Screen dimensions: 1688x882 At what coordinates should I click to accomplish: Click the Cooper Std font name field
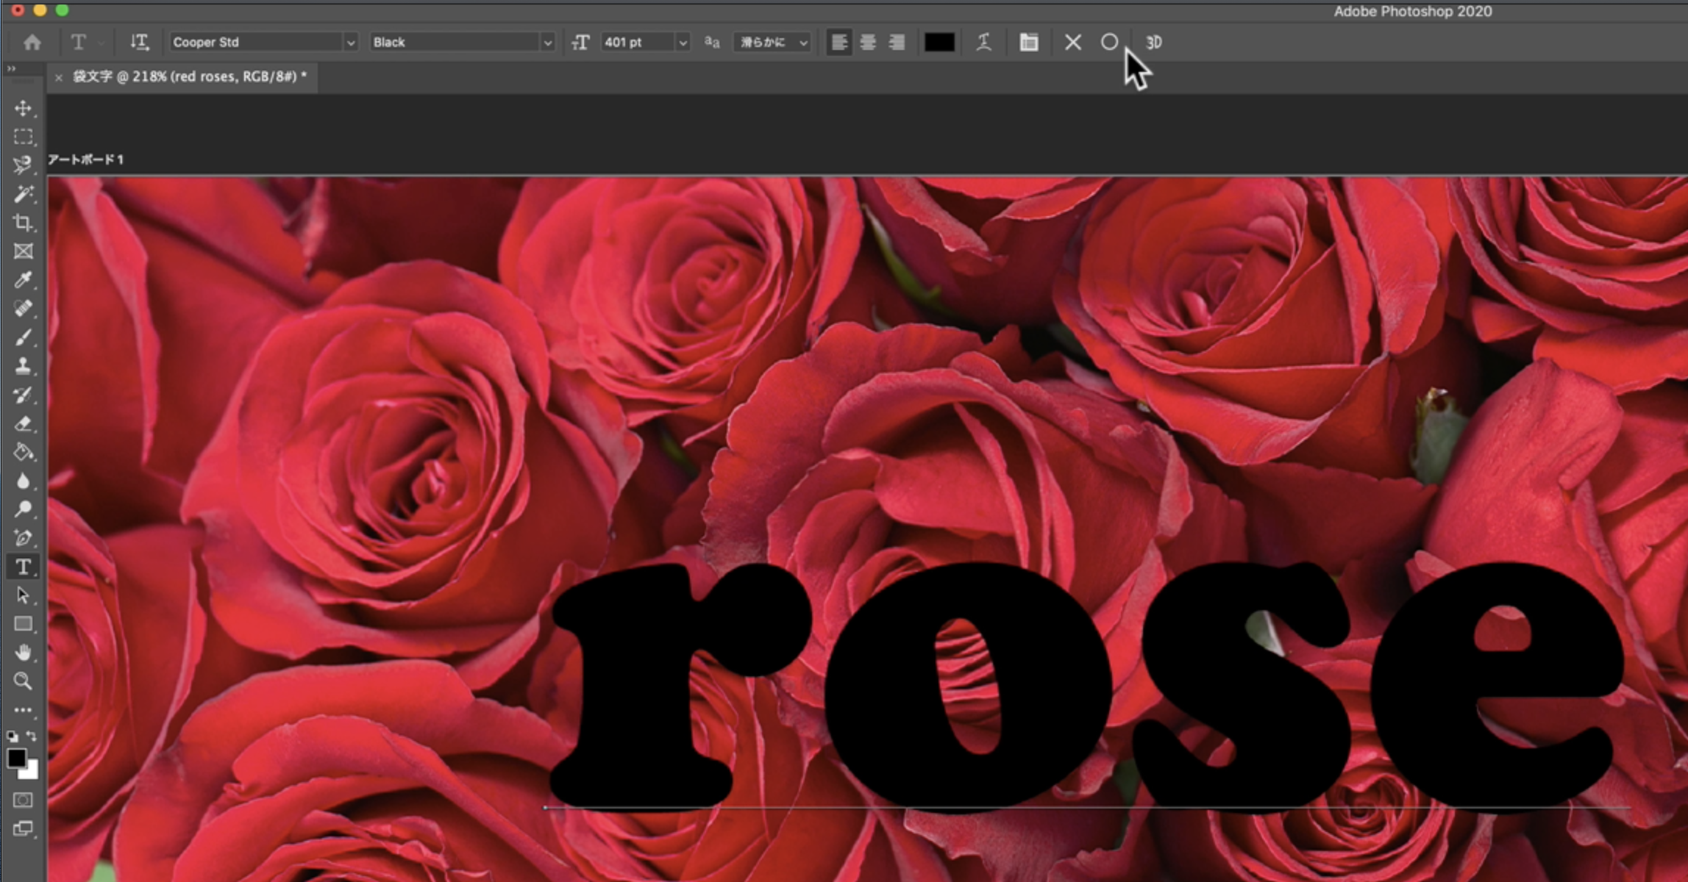coord(256,42)
